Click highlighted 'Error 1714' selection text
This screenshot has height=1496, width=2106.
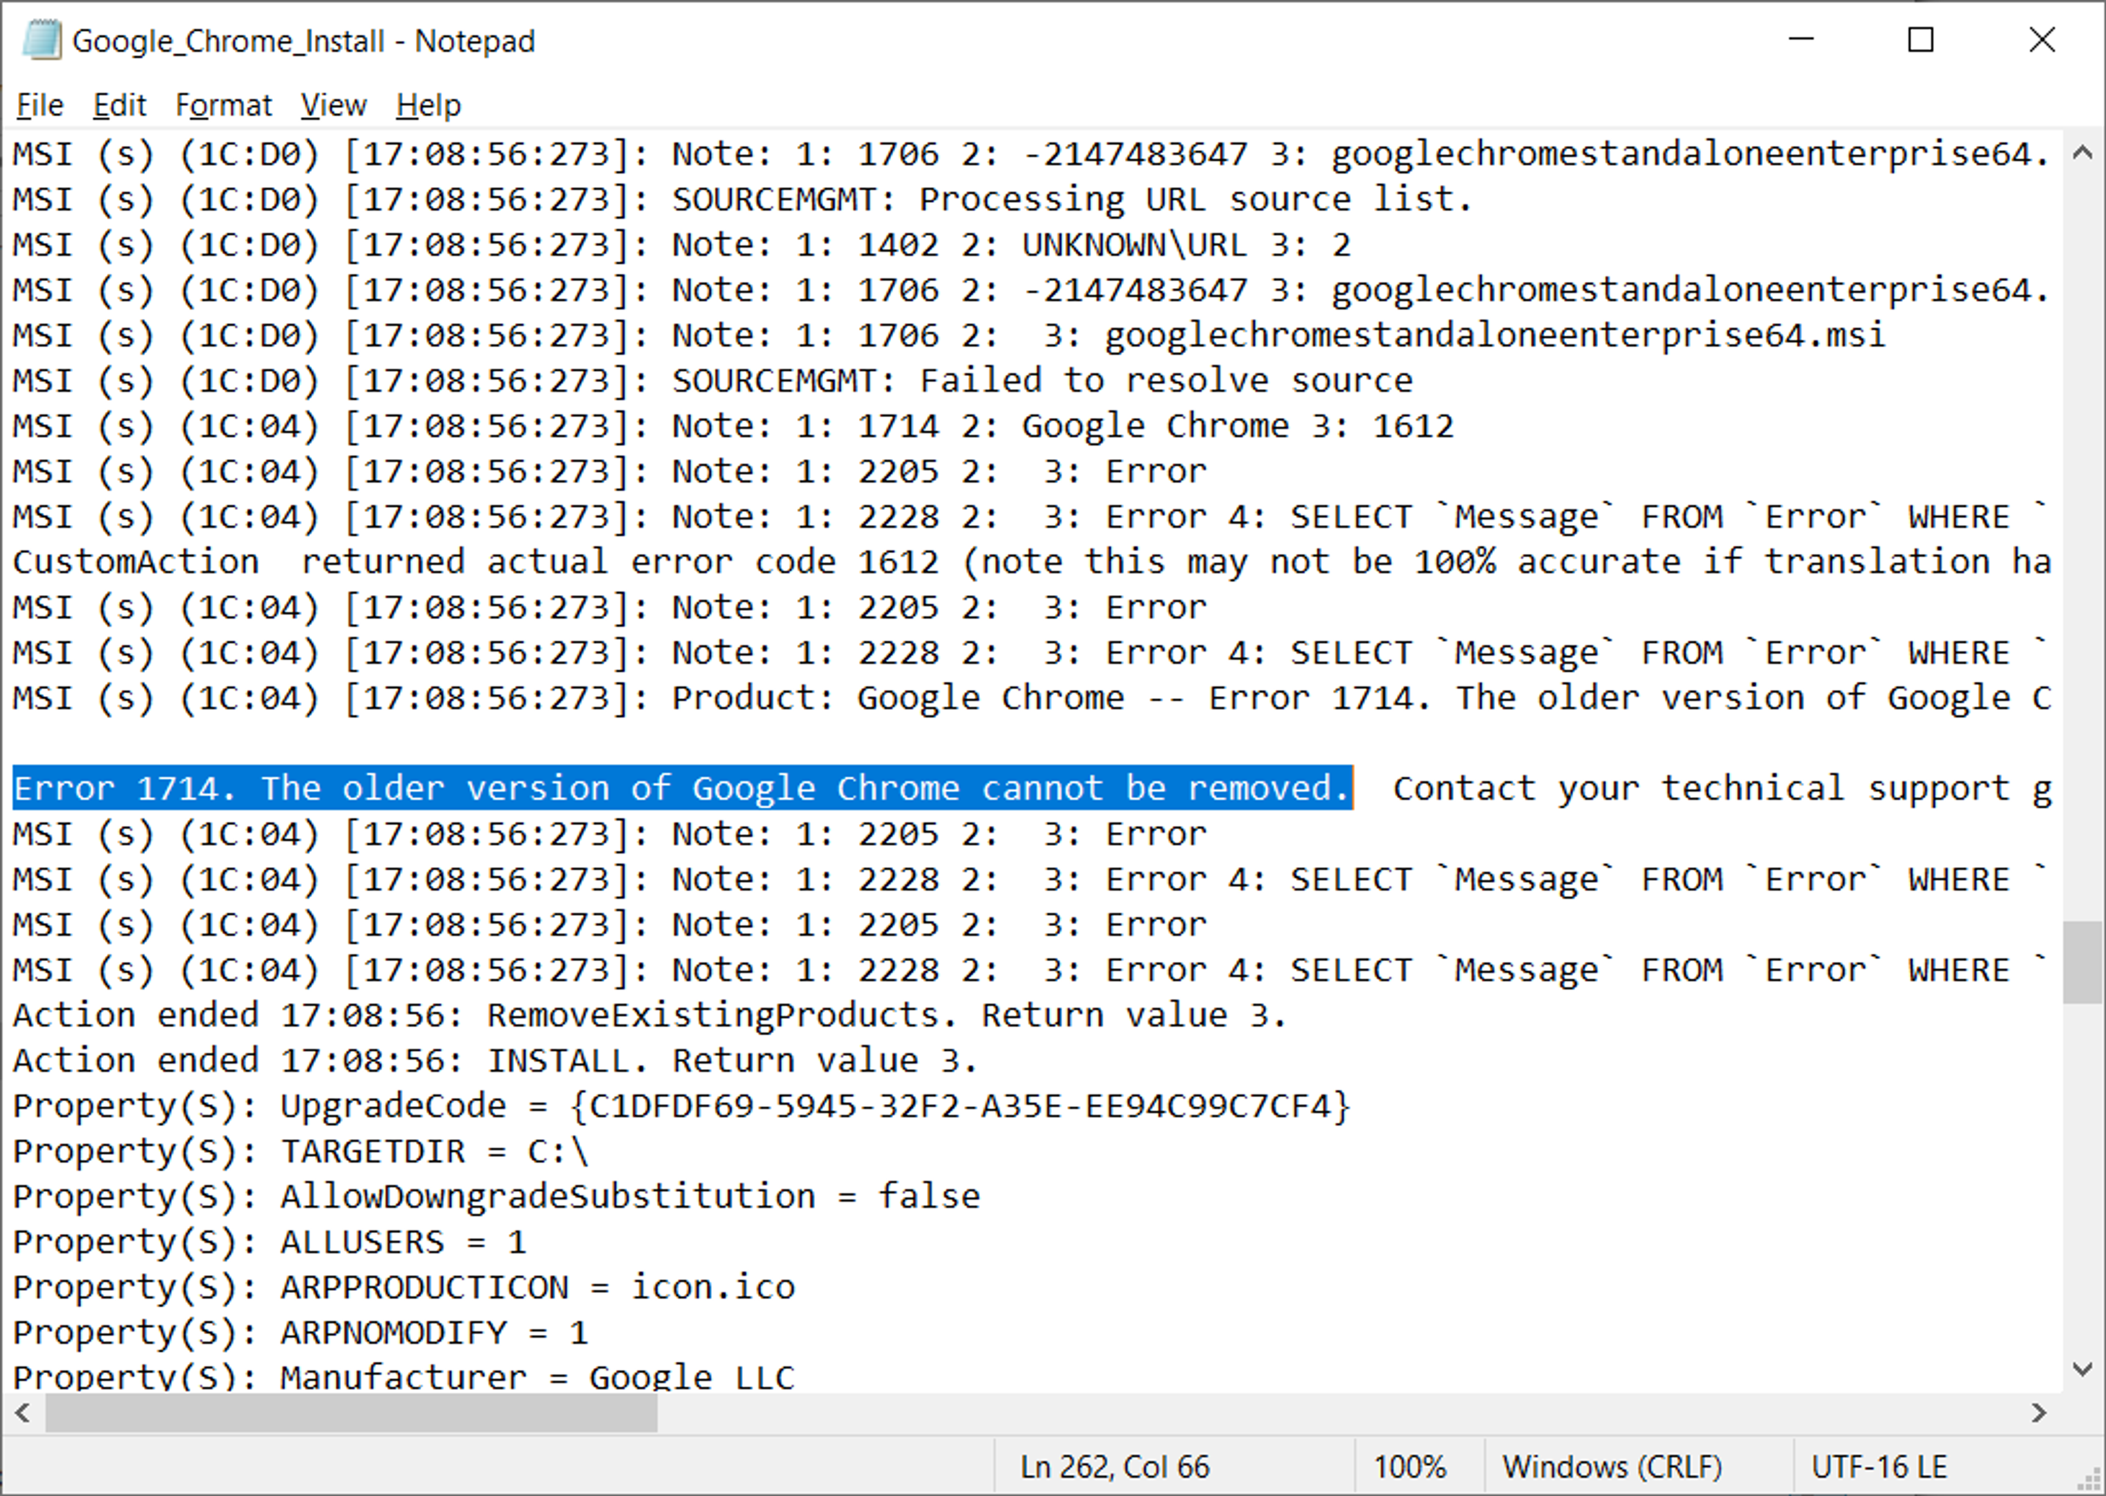tap(682, 789)
